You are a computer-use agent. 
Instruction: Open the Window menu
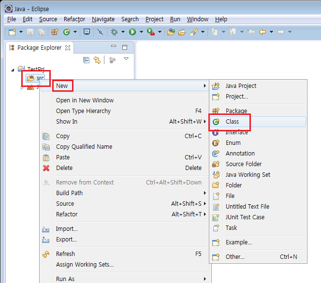(x=198, y=19)
